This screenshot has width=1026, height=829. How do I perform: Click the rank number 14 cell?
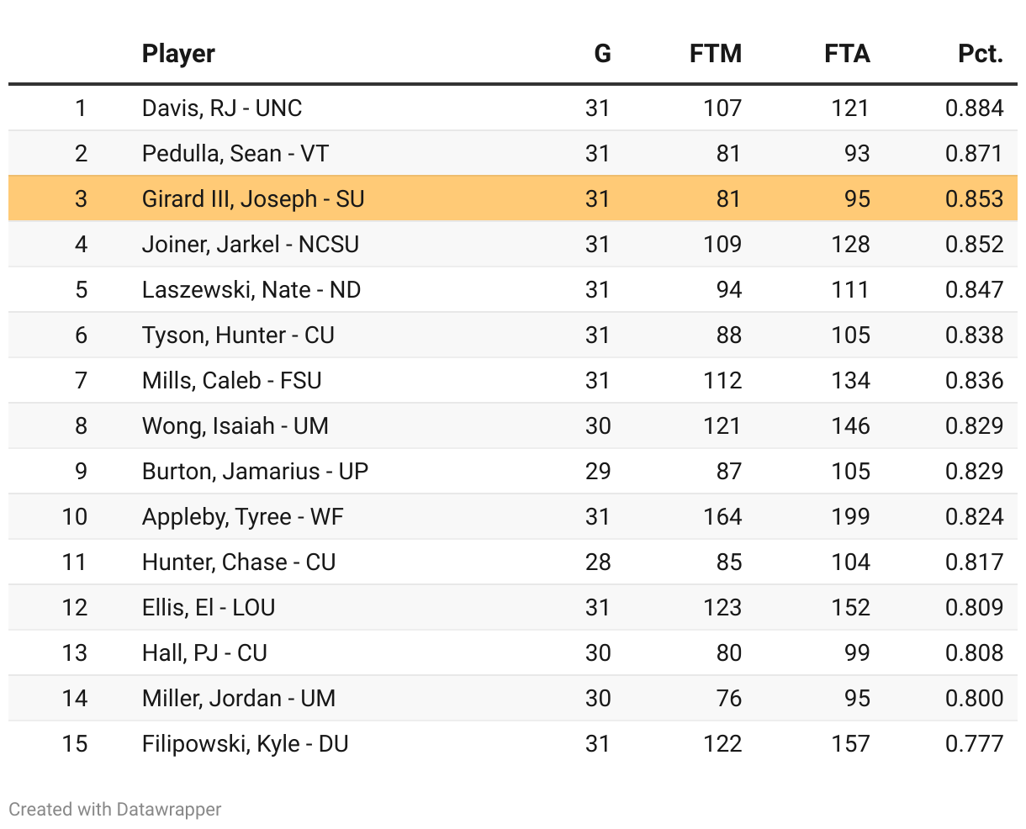[x=75, y=699]
